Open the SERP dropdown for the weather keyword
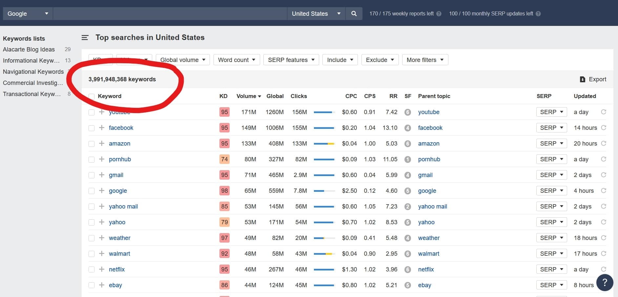The width and height of the screenshot is (618, 297). click(x=552, y=238)
